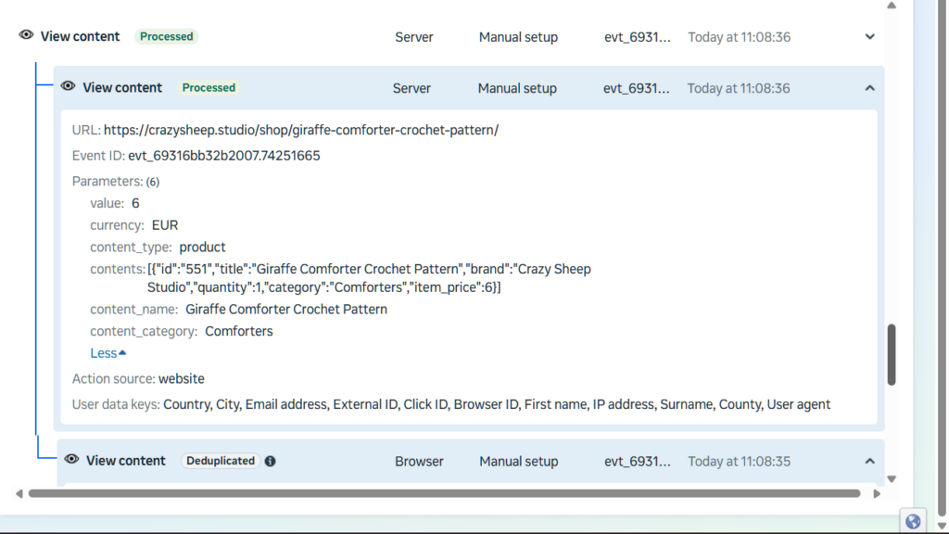Select the Event ID value evt_69316bb32b2007.74251665
The height and width of the screenshot is (534, 949).
coord(223,156)
